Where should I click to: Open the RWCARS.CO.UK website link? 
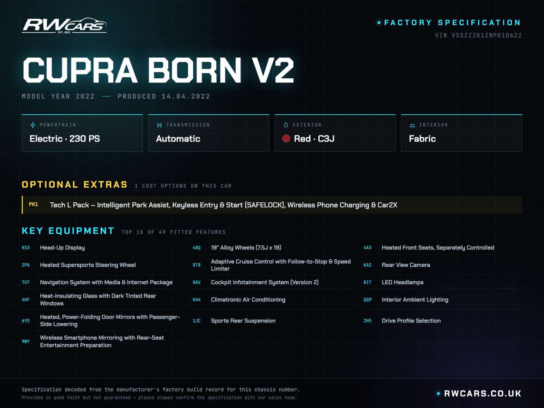(482, 394)
